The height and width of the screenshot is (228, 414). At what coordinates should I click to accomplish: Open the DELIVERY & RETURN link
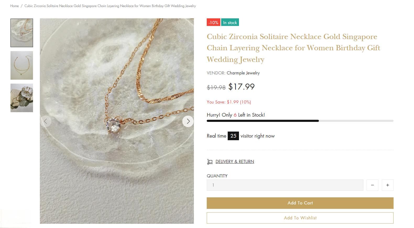click(235, 161)
